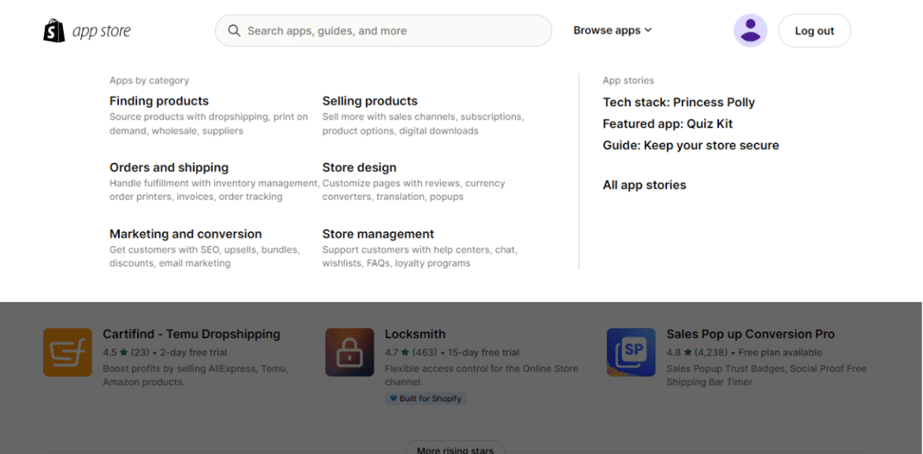Click the Shopify bag logo icon
Viewport: 923px width, 454px height.
54,31
